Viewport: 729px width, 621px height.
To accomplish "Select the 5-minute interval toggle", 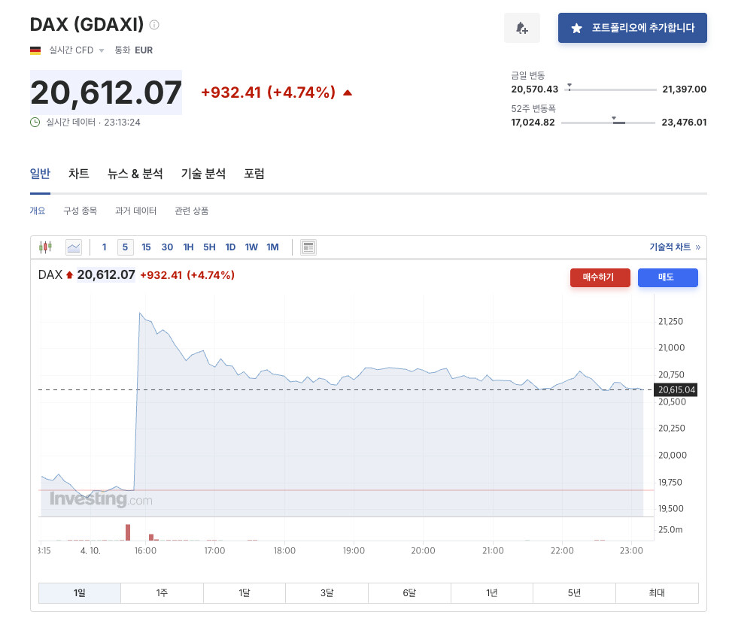I will click(125, 247).
